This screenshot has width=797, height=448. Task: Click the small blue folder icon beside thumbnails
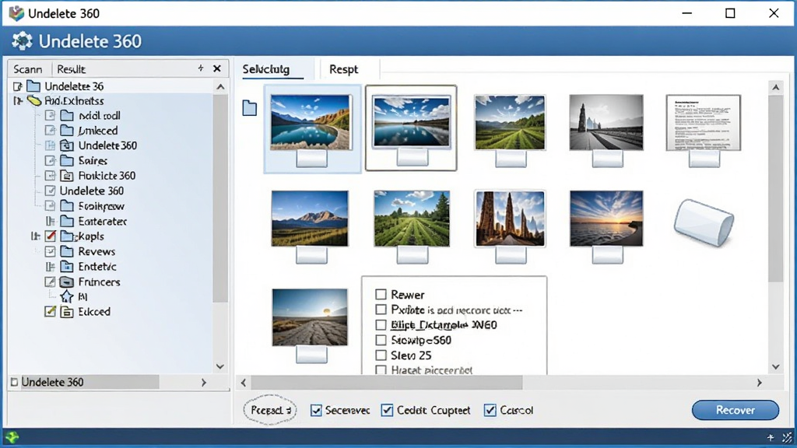(250, 107)
